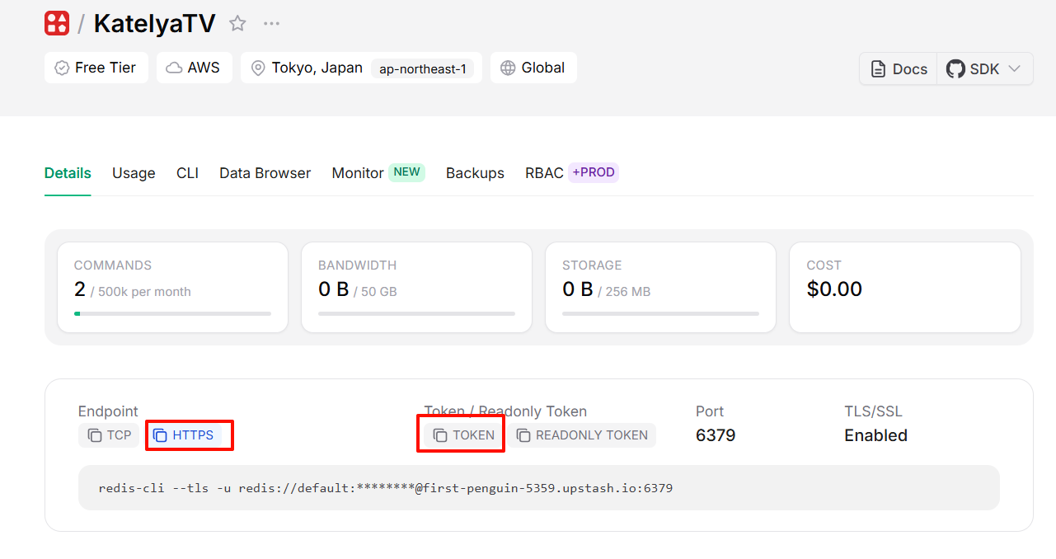The image size is (1056, 559).
Task: Open the Monitor tab
Action: pyautogui.click(x=358, y=173)
